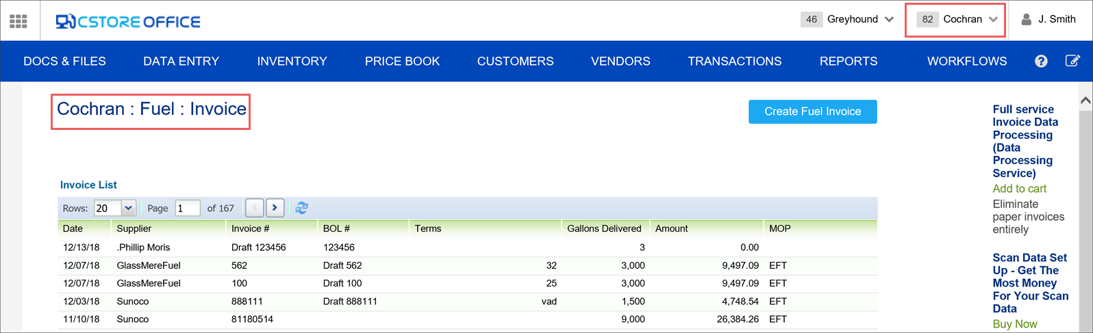This screenshot has width=1093, height=333.
Task: Open the REPORTS menu
Action: tap(849, 61)
